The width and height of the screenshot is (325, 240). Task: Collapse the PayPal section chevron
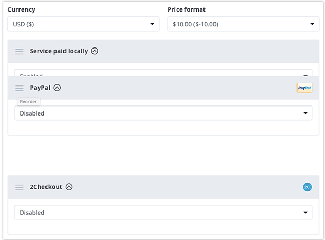tap(57, 88)
